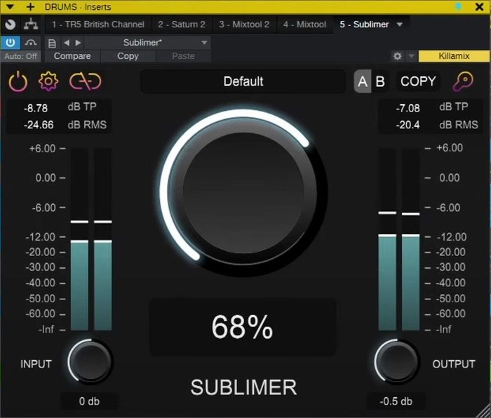Click the Copy button in host toolbar
This screenshot has height=418, width=491.
point(128,56)
